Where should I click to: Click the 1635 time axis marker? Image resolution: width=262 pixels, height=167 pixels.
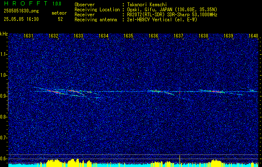(x=128, y=35)
